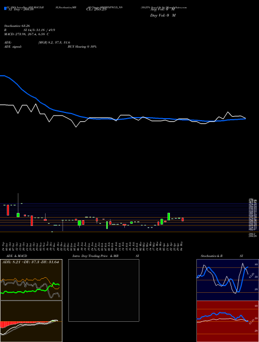This screenshot has width=259, height=342.
Task: Click the 'Stochastics & R SI' panel title
Action: coord(222,256)
